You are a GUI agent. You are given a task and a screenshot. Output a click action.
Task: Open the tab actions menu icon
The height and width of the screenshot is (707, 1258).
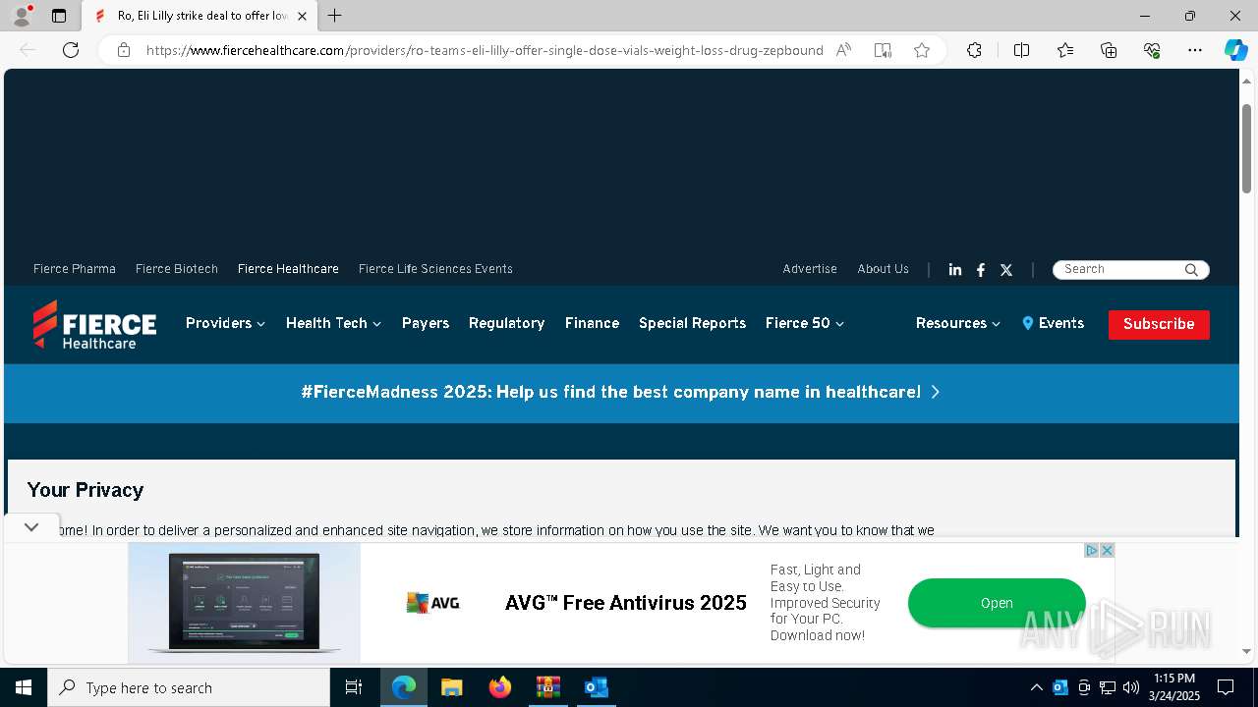[59, 16]
